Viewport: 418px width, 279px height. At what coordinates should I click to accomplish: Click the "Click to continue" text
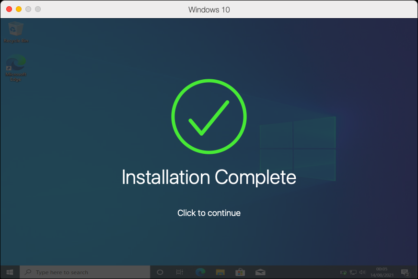point(209,213)
